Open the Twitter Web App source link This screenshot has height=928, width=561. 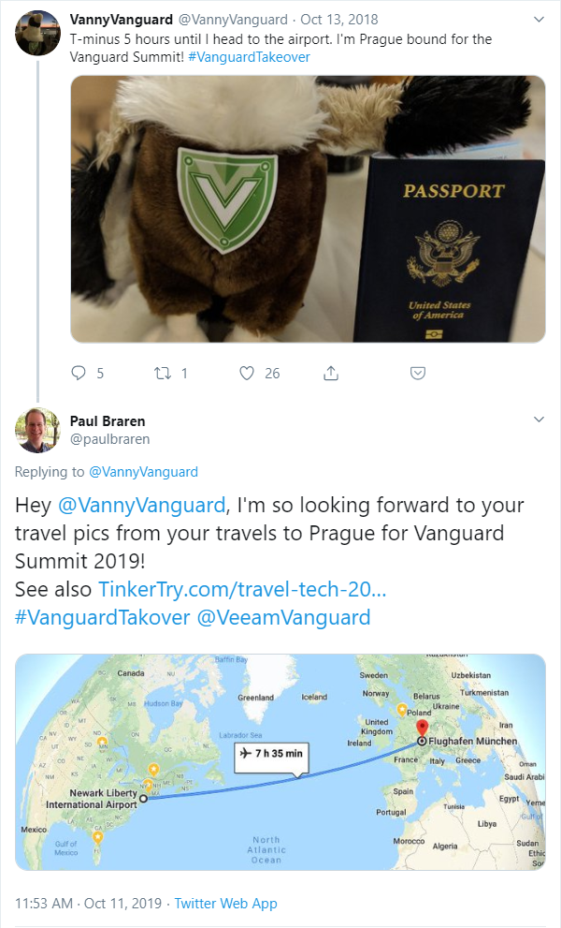pos(226,904)
